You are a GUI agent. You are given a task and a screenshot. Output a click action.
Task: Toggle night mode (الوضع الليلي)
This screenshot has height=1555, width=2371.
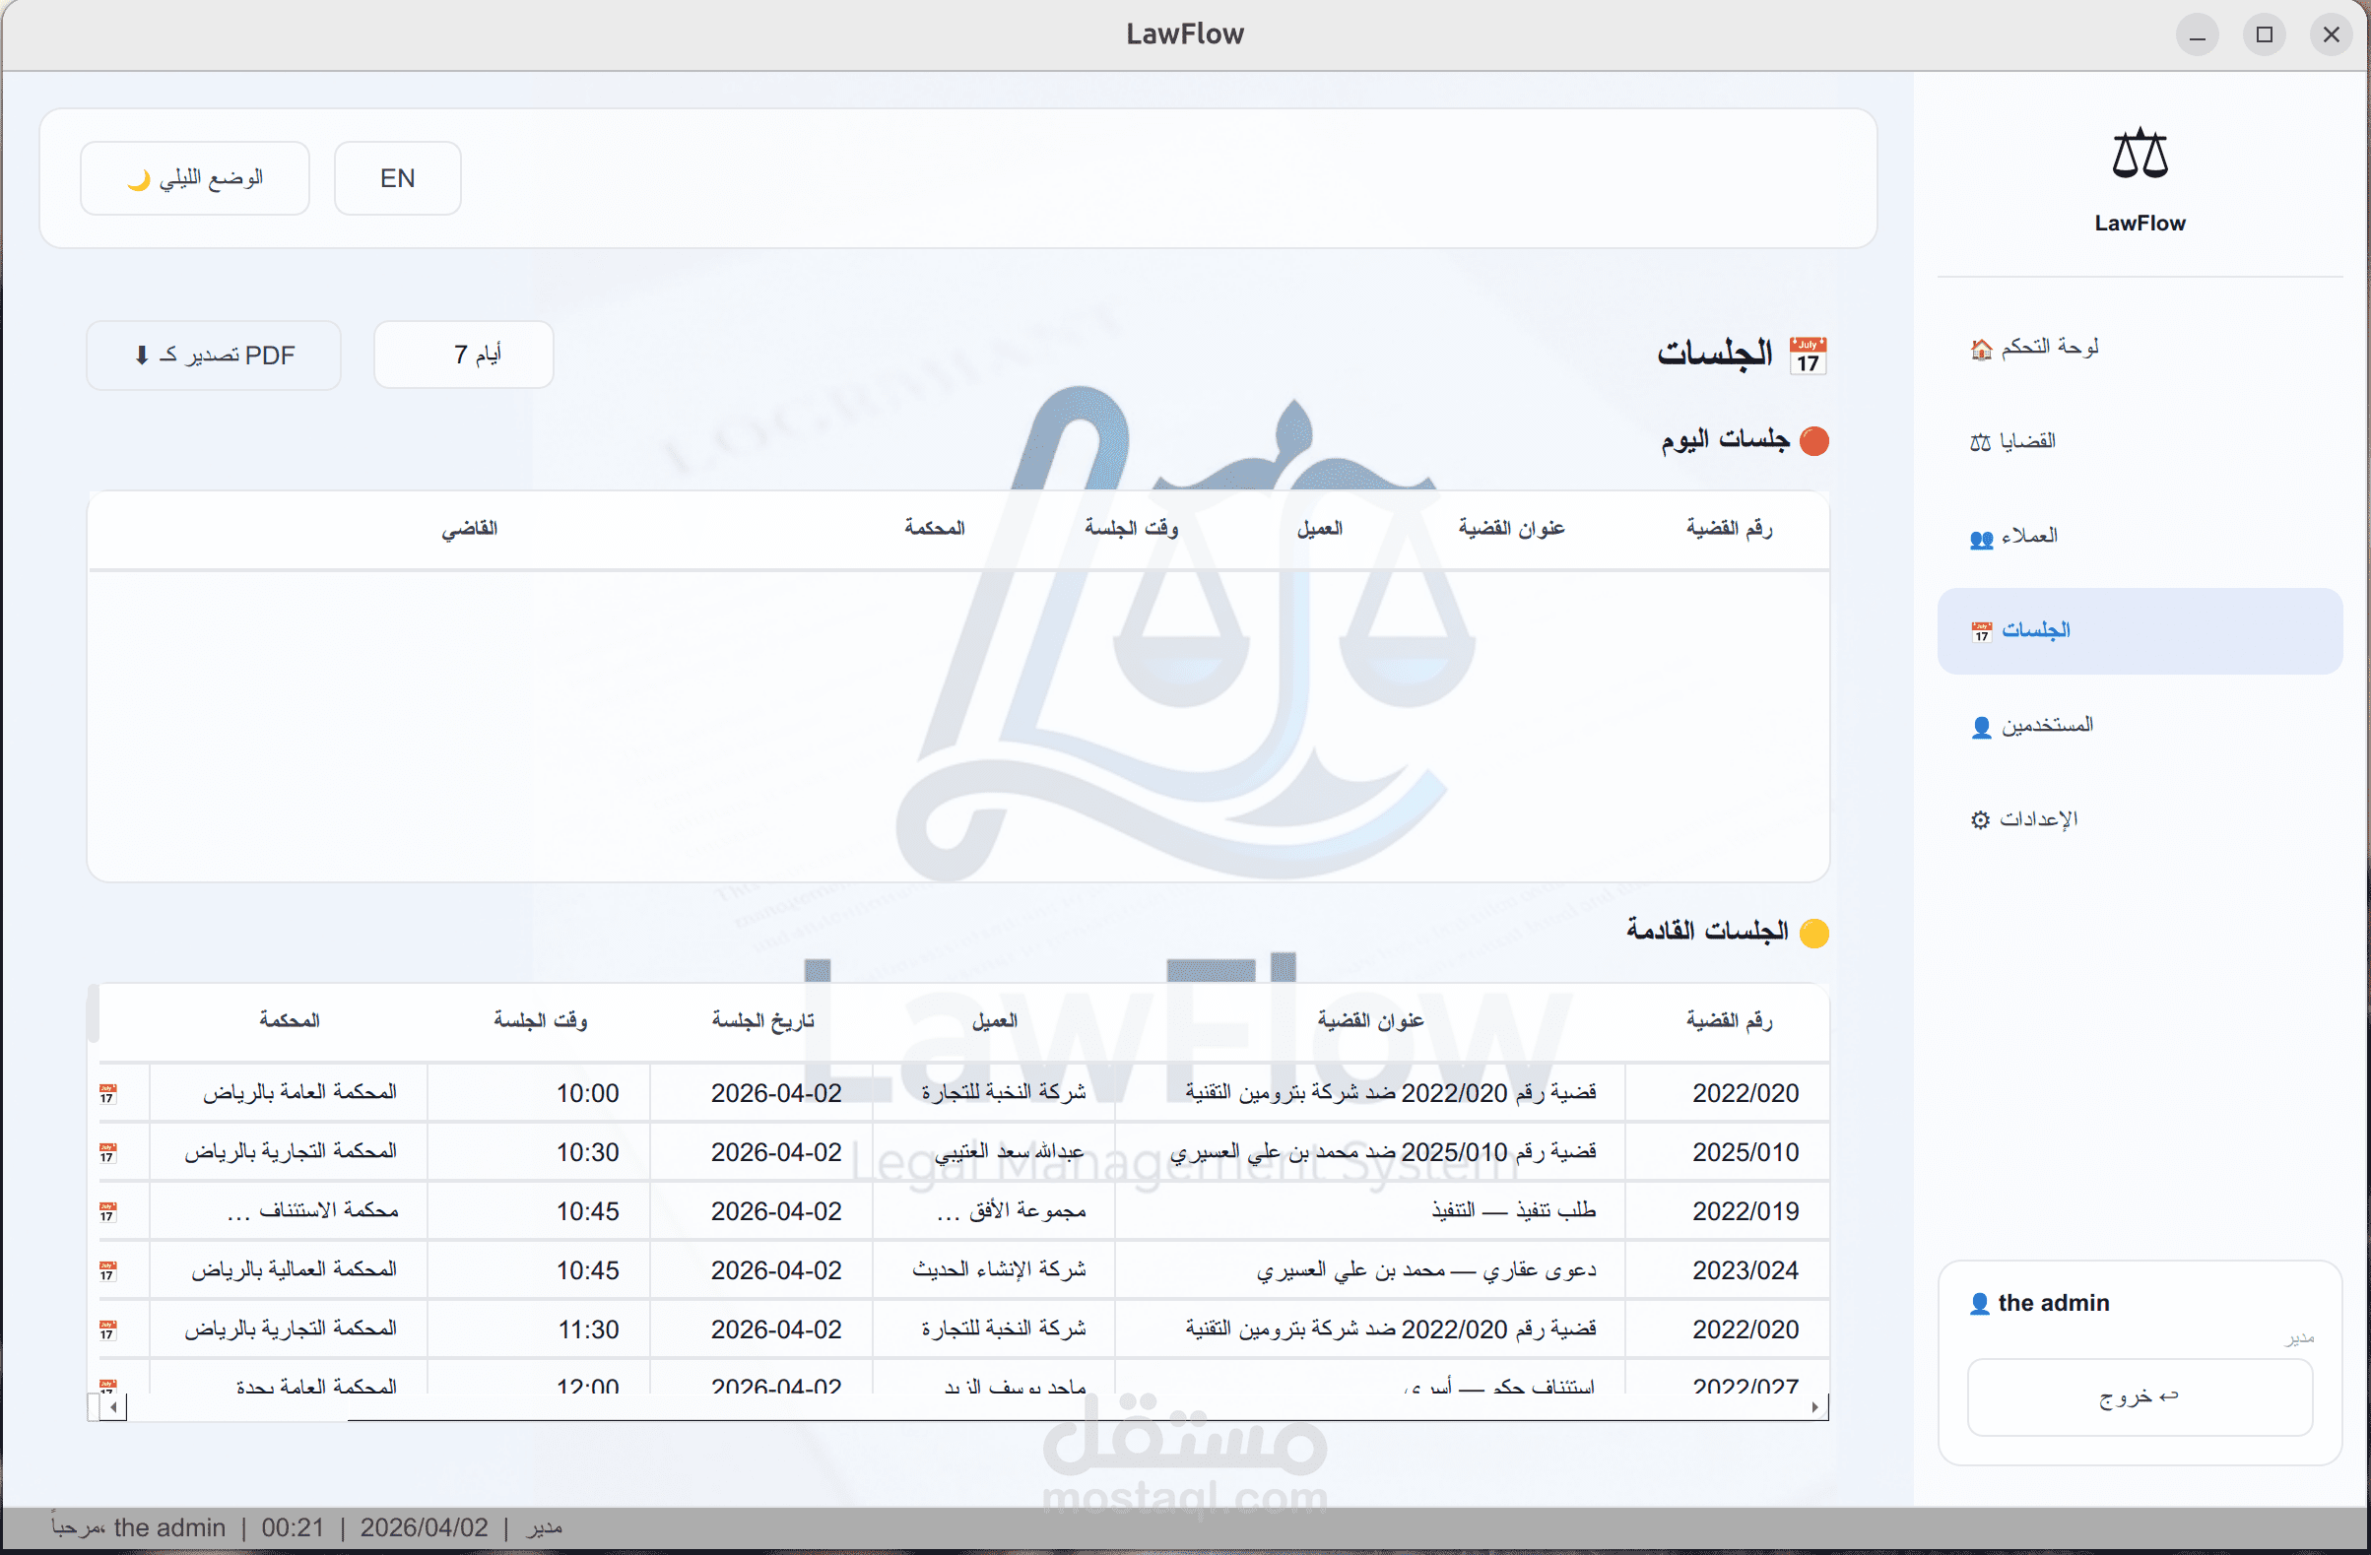click(195, 178)
